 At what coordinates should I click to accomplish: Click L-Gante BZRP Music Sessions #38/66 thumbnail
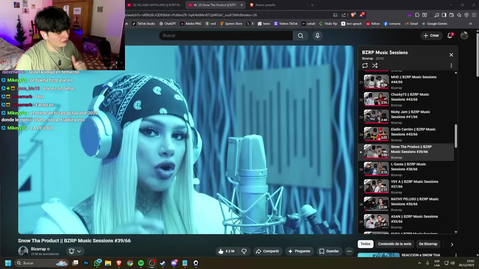pyautogui.click(x=376, y=168)
